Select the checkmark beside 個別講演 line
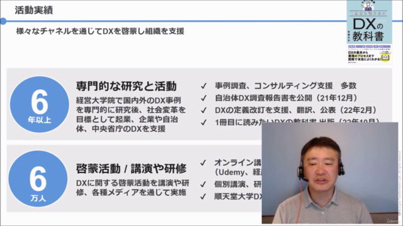Viewport: 403px width, 226px height. (x=203, y=184)
